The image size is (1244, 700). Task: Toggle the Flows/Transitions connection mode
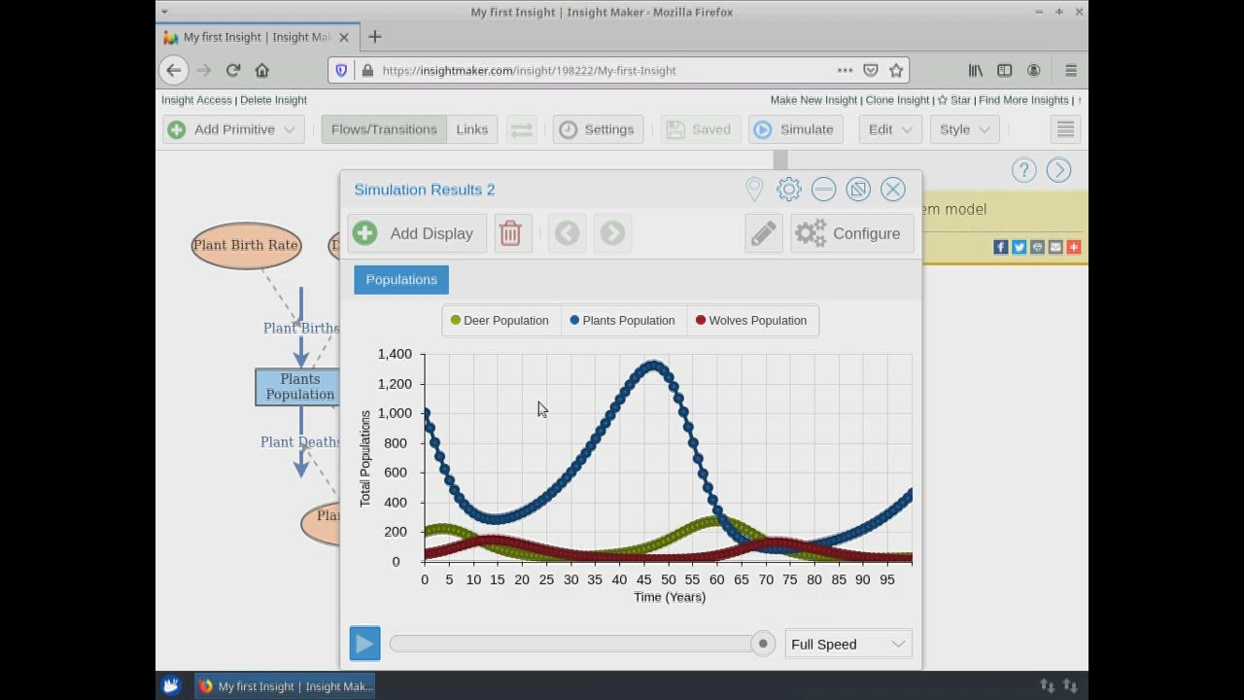(x=384, y=129)
